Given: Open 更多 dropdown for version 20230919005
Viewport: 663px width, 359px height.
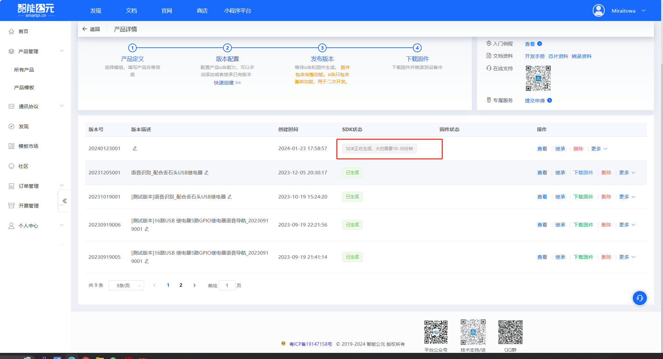Looking at the screenshot, I should click(627, 257).
